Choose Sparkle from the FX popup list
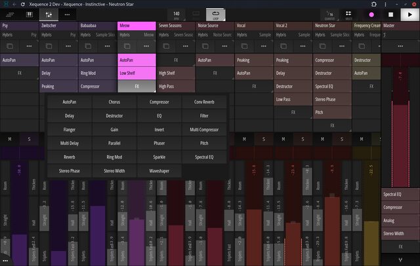 pyautogui.click(x=159, y=157)
